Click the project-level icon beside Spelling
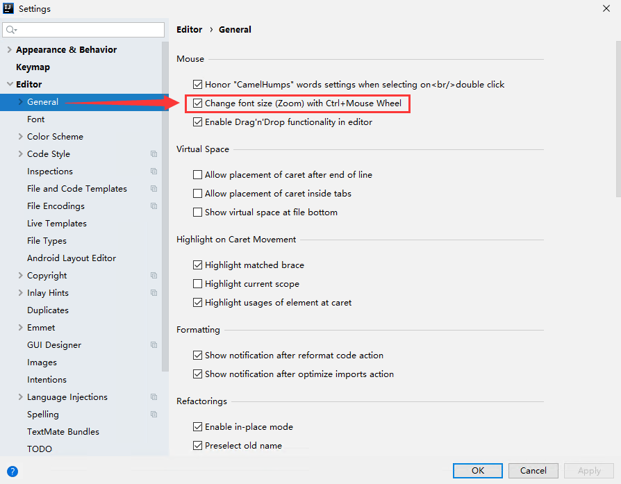The width and height of the screenshot is (621, 484). [154, 415]
